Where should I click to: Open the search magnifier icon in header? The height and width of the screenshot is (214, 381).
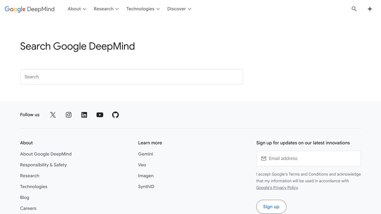pyautogui.click(x=354, y=9)
